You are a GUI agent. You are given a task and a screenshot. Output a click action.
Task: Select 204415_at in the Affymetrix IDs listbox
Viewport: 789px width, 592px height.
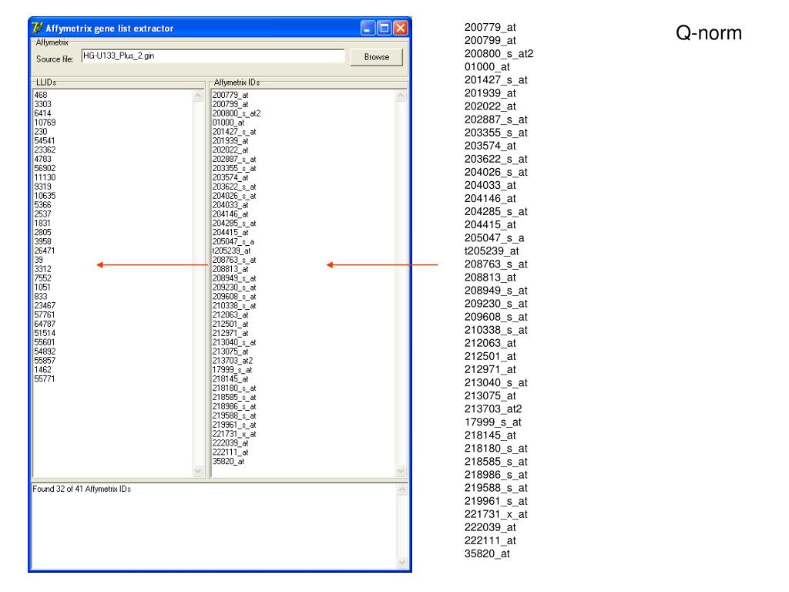point(230,232)
